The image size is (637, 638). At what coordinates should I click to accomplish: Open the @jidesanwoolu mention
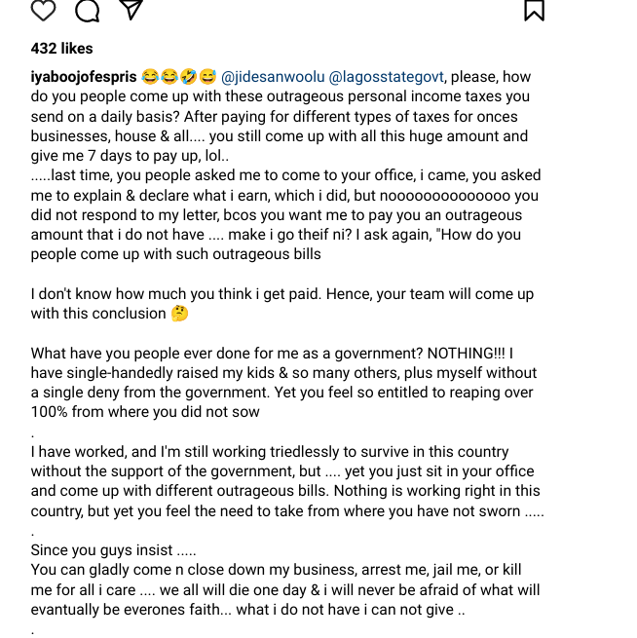(x=273, y=77)
